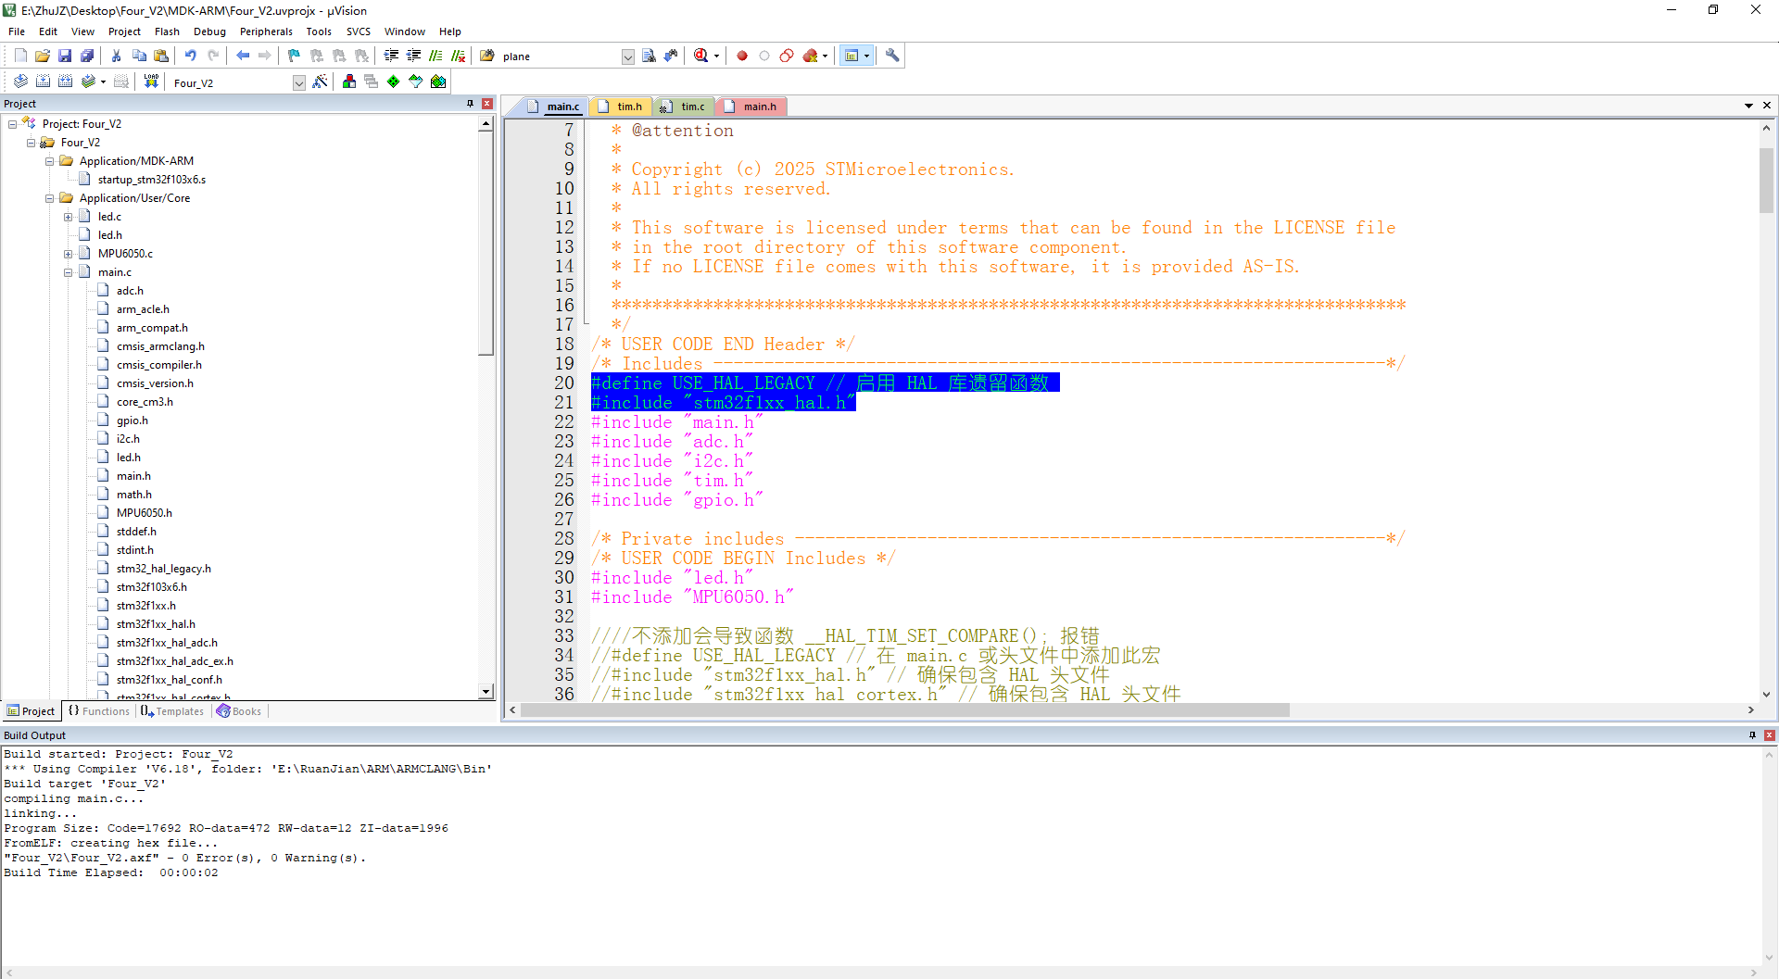Toggle the auto-hide pin on Build Output
1779x979 pixels.
1751,734
